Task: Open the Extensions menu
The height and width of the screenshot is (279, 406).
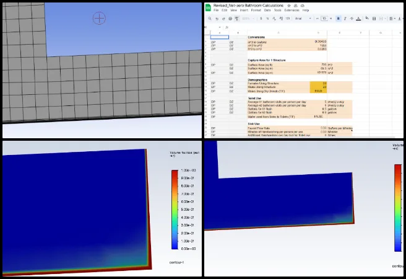Action: pyautogui.click(x=292, y=10)
